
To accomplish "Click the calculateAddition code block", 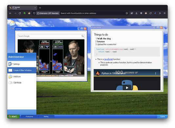I will pos(127,52).
